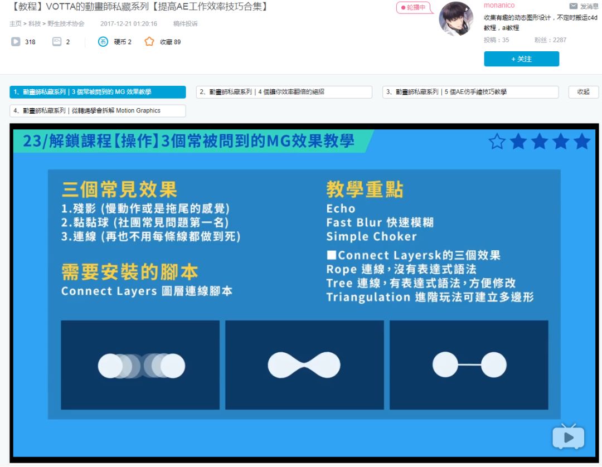Screen dimensions: 602x467
Task: Click the bilibili TV play icon in video
Action: coord(568,437)
